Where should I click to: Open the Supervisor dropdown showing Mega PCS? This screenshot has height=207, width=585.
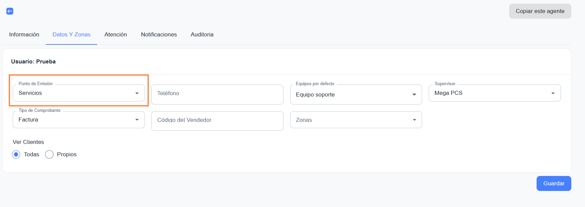pos(494,93)
